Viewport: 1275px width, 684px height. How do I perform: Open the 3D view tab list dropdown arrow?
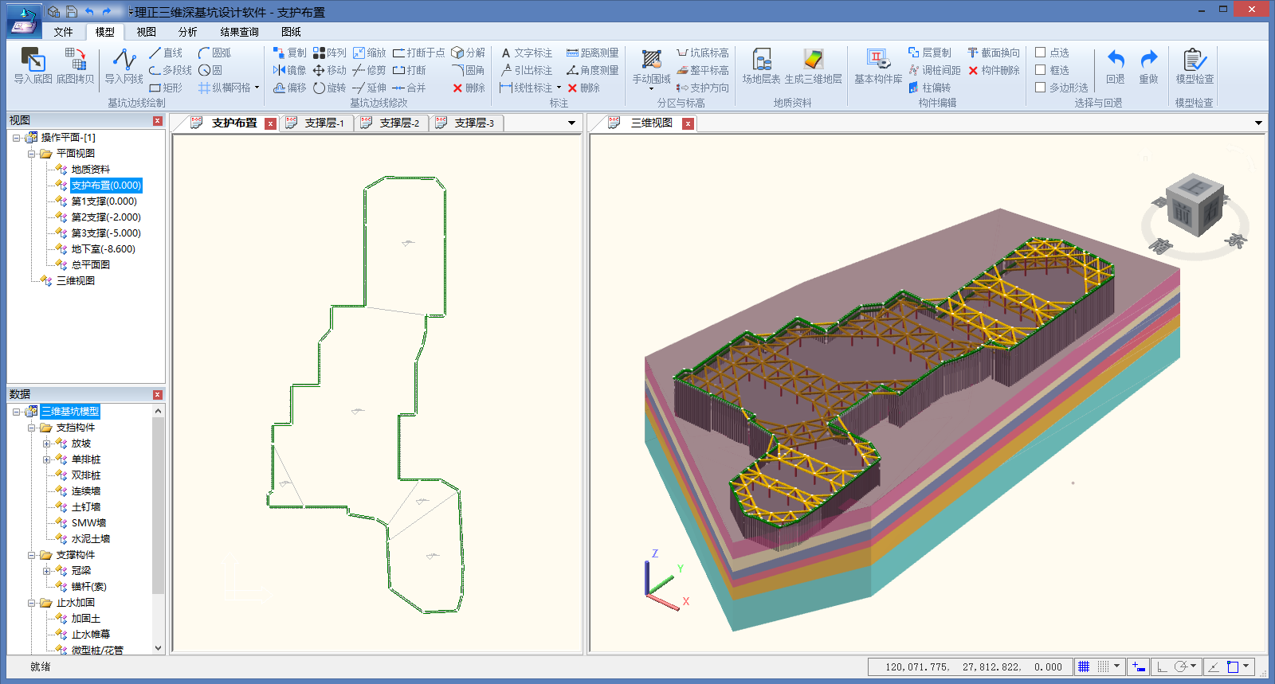click(1258, 123)
